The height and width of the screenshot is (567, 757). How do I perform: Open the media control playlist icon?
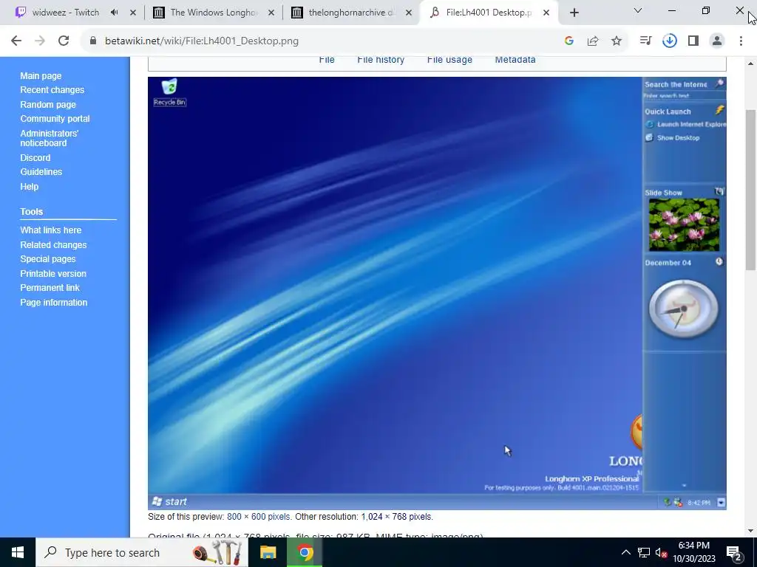pos(645,41)
